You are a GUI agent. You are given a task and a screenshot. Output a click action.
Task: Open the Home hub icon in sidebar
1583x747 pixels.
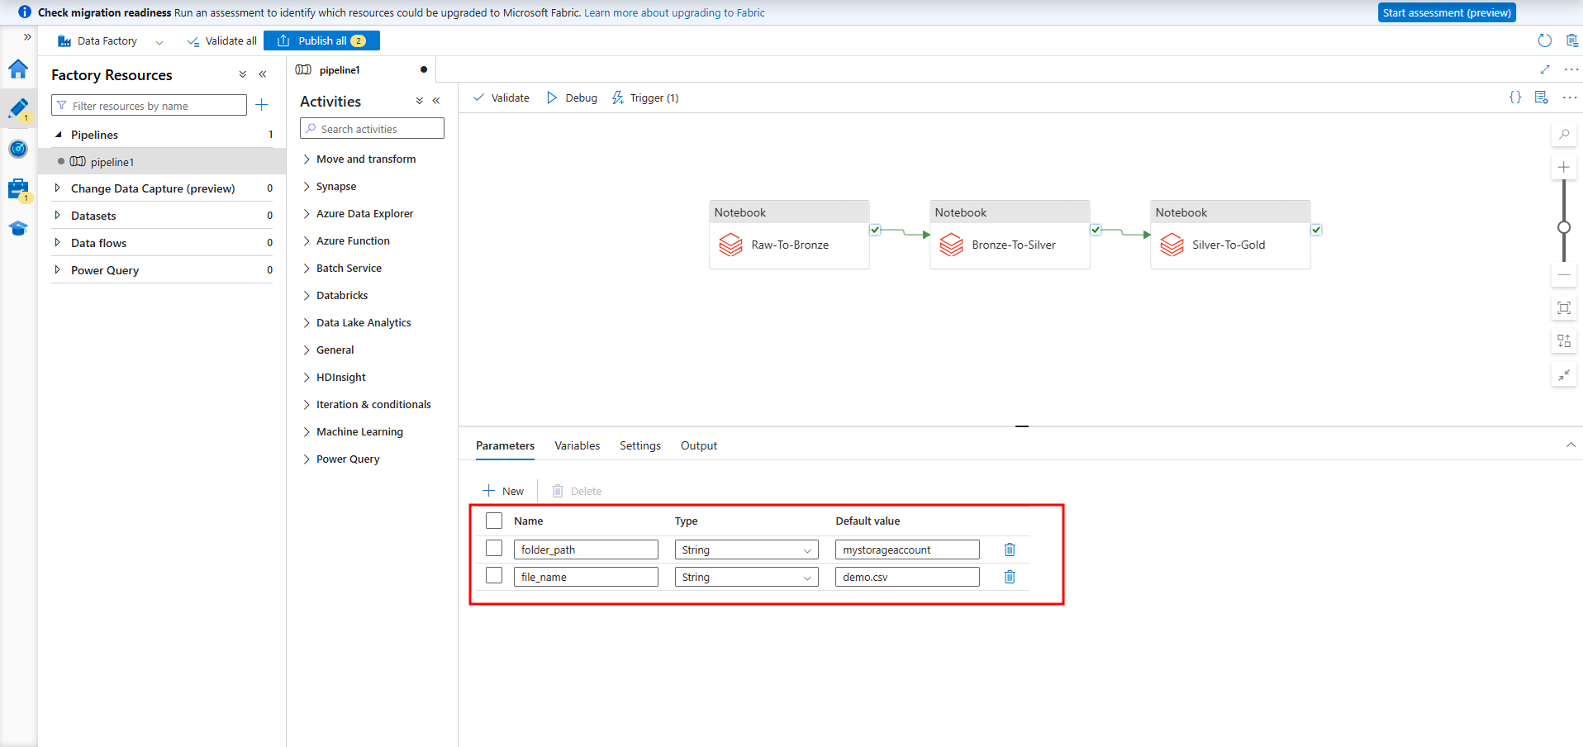(x=18, y=69)
